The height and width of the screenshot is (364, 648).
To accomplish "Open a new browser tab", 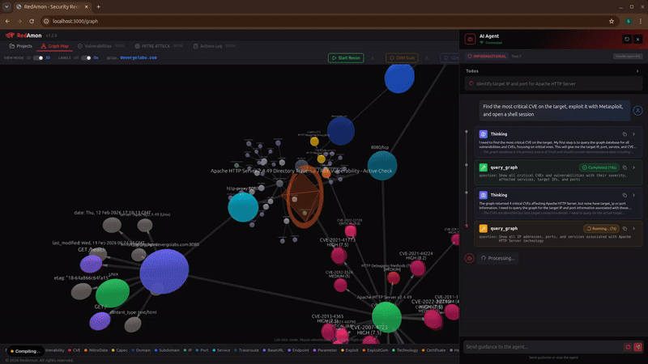I will [x=98, y=6].
